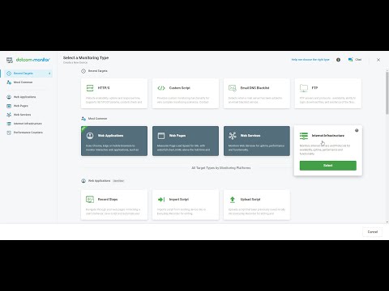Click the Web Pages tile browser icon

(161, 136)
